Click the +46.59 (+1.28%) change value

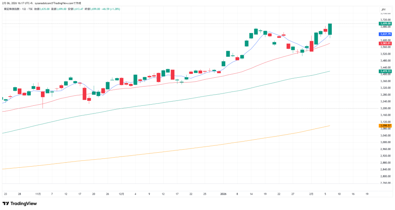coord(111,8)
